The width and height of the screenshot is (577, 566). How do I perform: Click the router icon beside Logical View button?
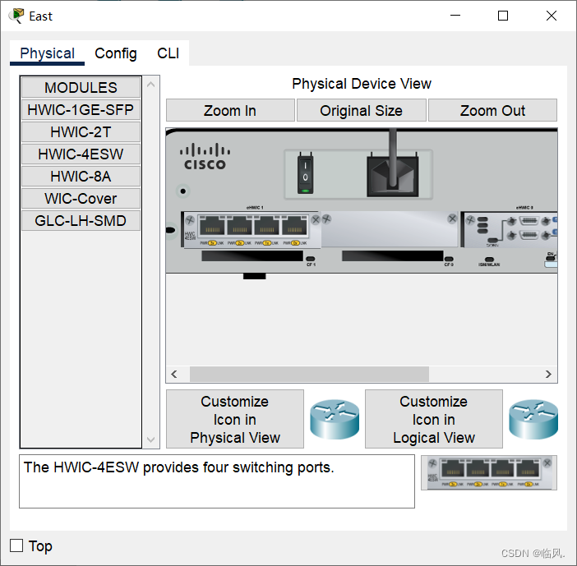533,420
